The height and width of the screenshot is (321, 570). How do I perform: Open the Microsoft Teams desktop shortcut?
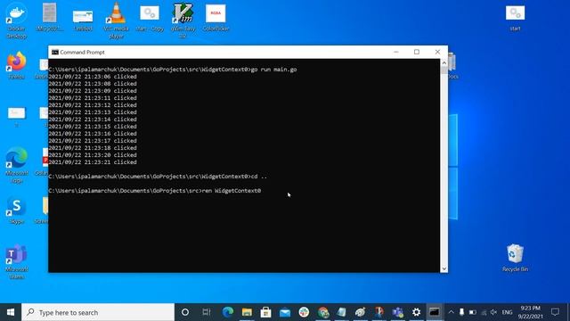[16, 262]
